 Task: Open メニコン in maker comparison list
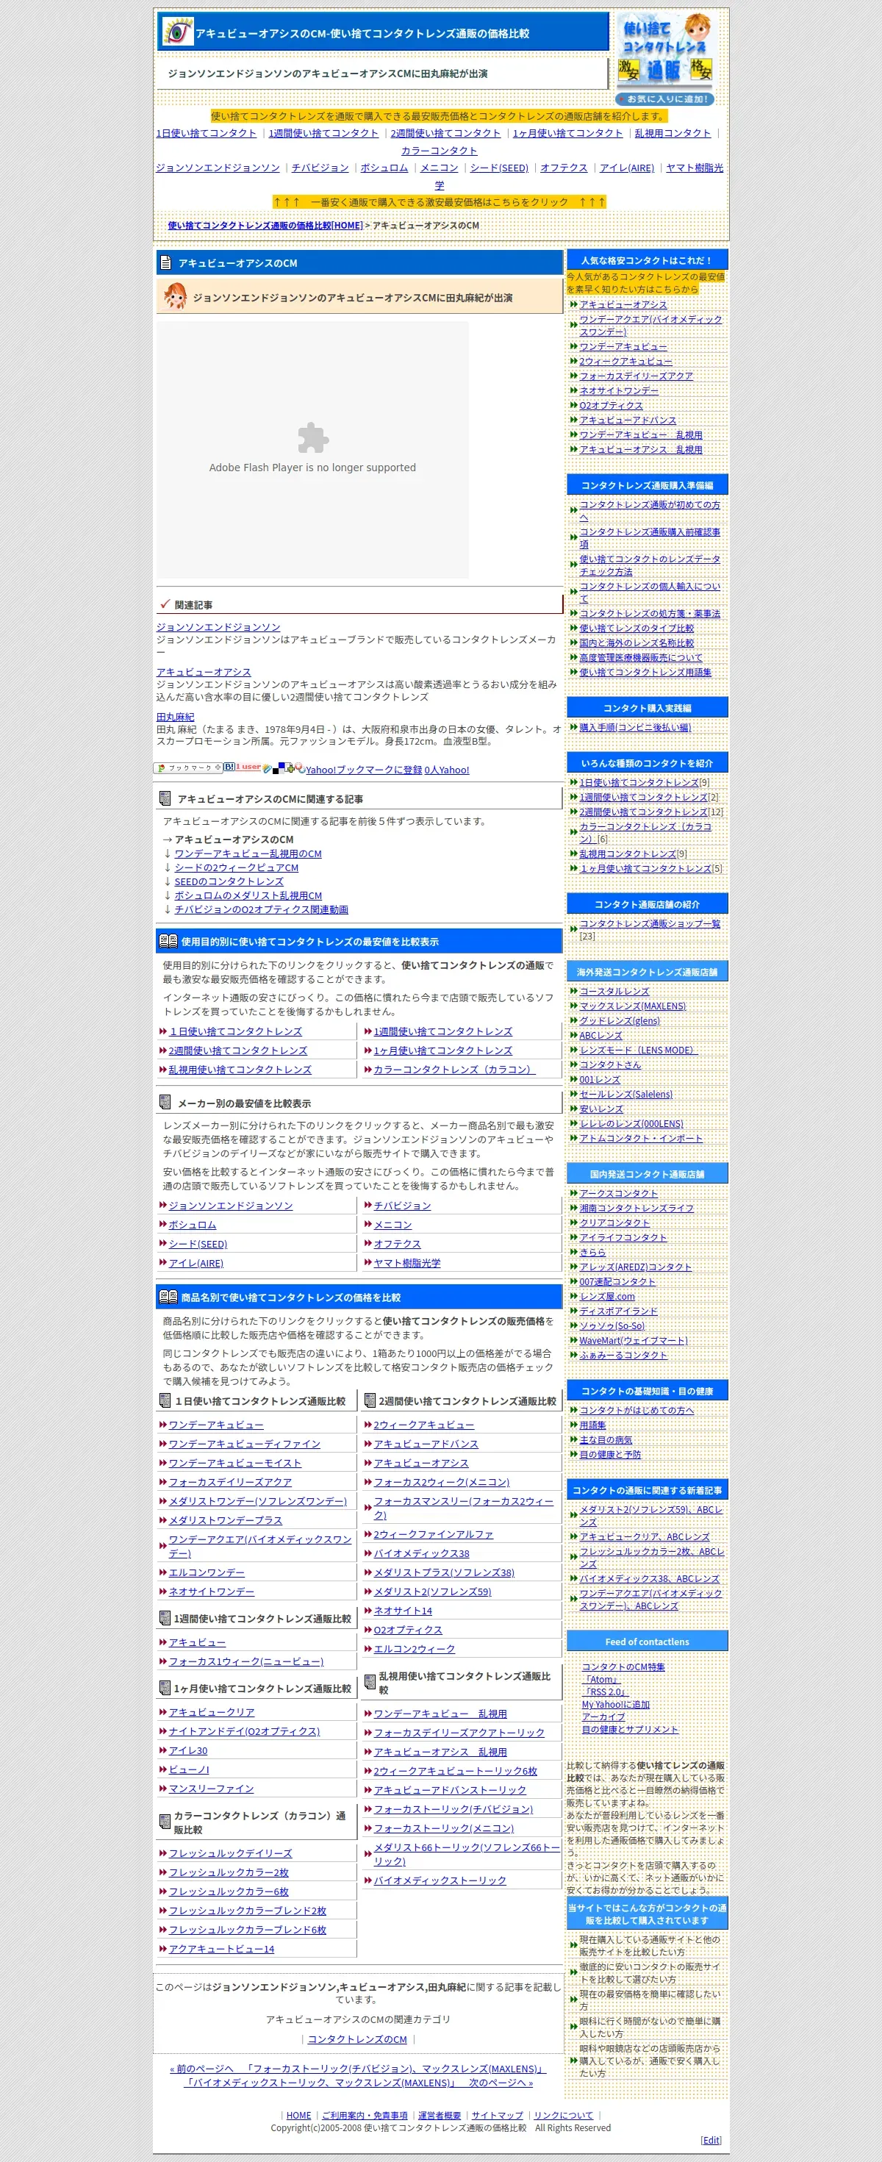point(392,1225)
